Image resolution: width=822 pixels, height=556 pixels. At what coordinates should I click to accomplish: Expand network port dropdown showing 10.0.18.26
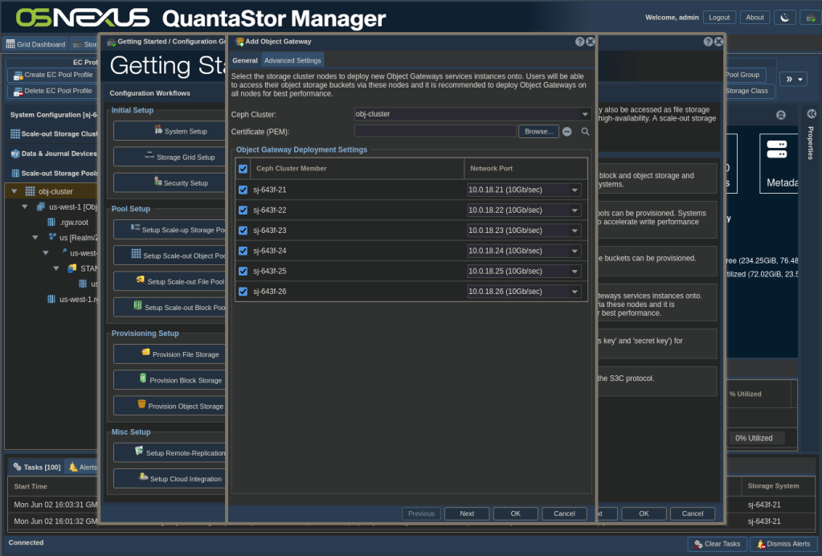(x=575, y=291)
